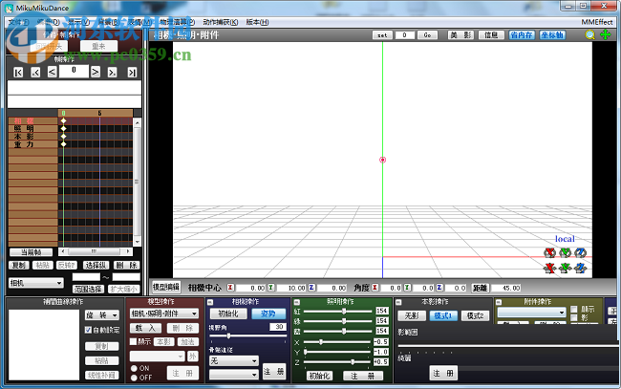Click the 模型编辑 button
This screenshot has height=389, width=621.
click(166, 287)
